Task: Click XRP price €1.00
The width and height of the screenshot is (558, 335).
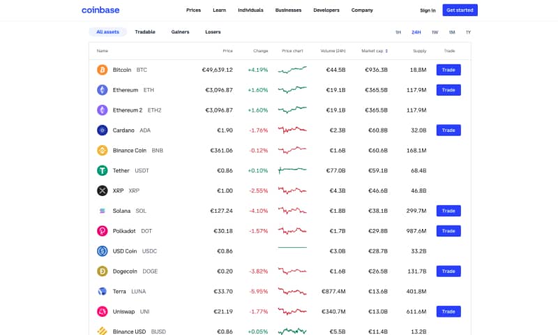Action: [225, 191]
